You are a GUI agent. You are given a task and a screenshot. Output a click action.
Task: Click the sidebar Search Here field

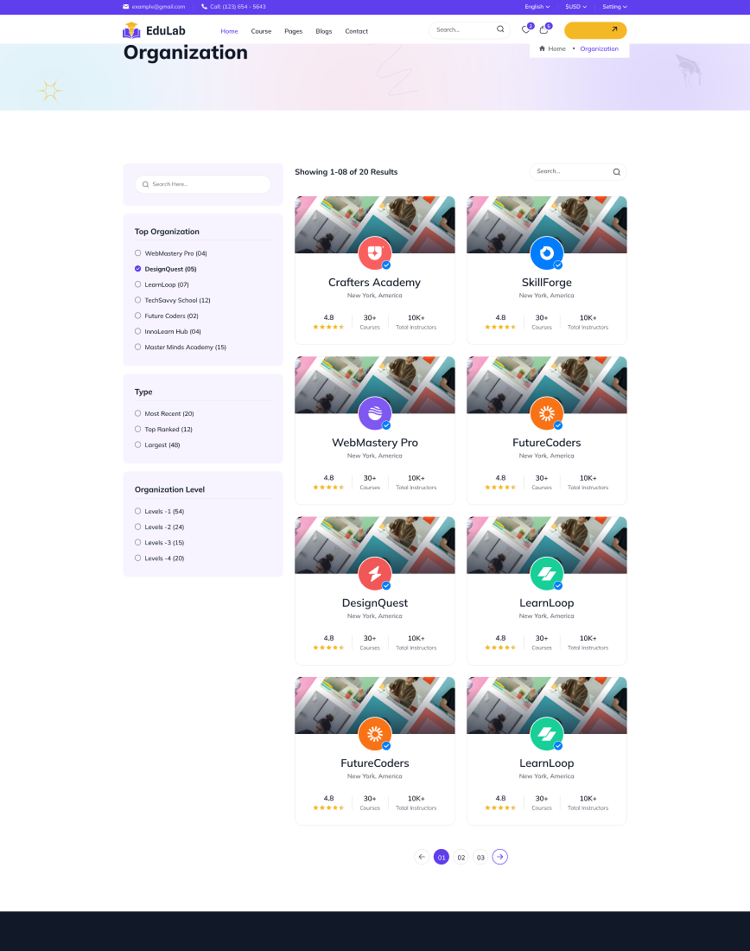(x=203, y=184)
